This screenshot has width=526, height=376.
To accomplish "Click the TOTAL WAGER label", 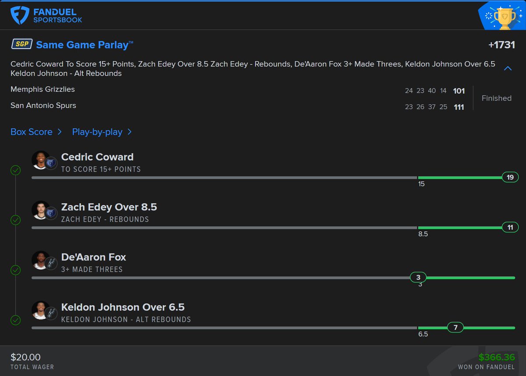I will pos(32,367).
